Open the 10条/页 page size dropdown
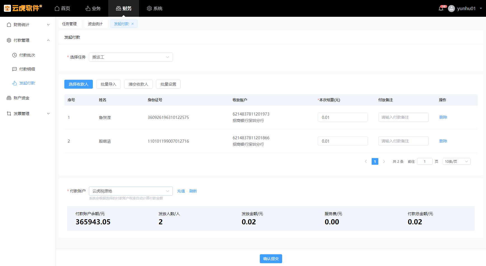 (x=456, y=161)
